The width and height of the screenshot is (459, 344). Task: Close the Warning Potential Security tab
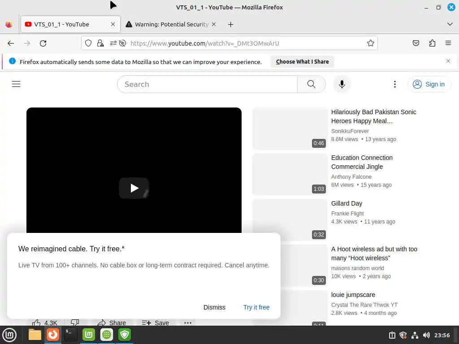[x=214, y=24]
